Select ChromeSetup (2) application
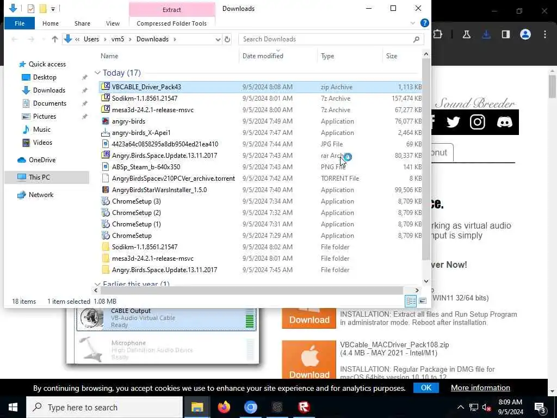 pyautogui.click(x=260, y=213)
